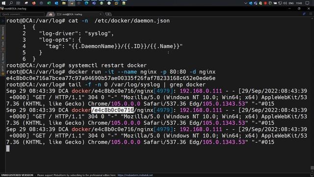
Task: Expand the collapsed sidebar arrow
Action: [x=2, y=21]
